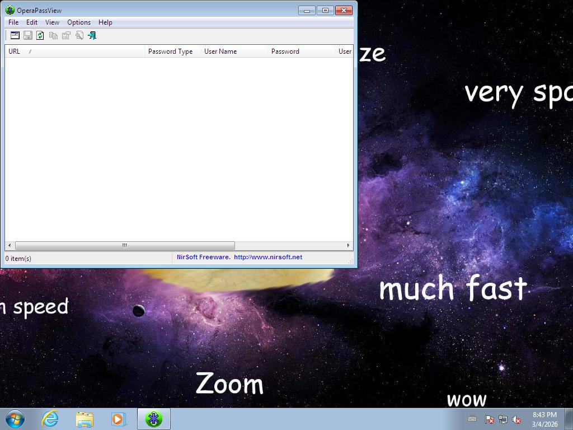Open the nirsoft.net link in status bar

point(268,258)
